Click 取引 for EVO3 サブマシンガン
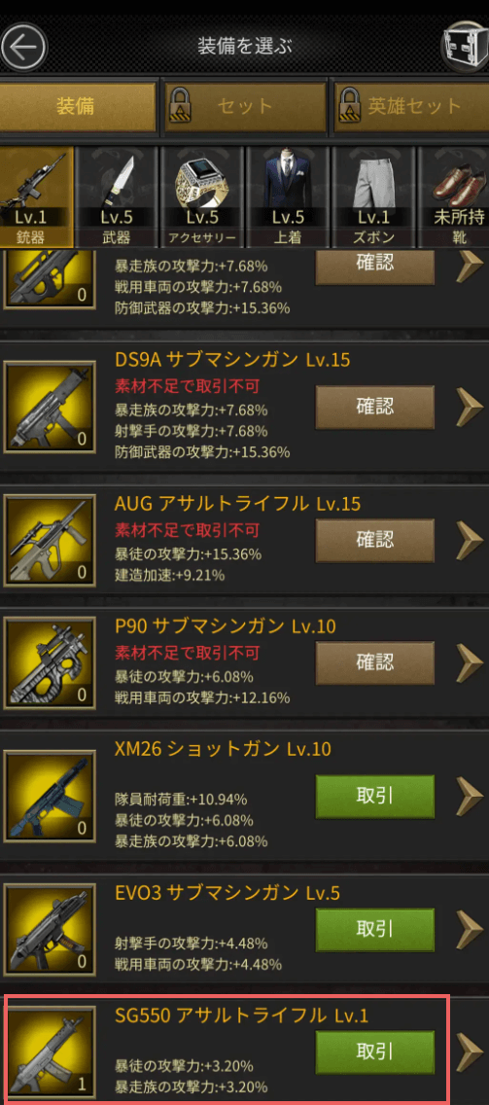 [x=375, y=930]
